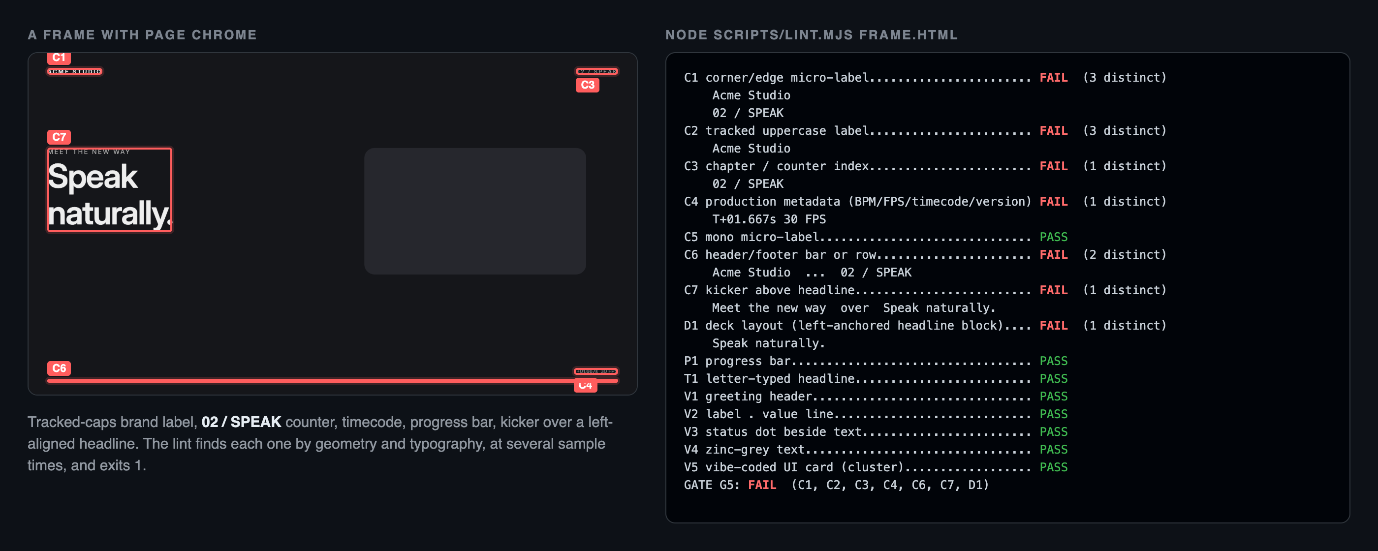Viewport: 1378px width, 551px height.
Task: Click the C3 chapter / counter index line
Action: [925, 166]
